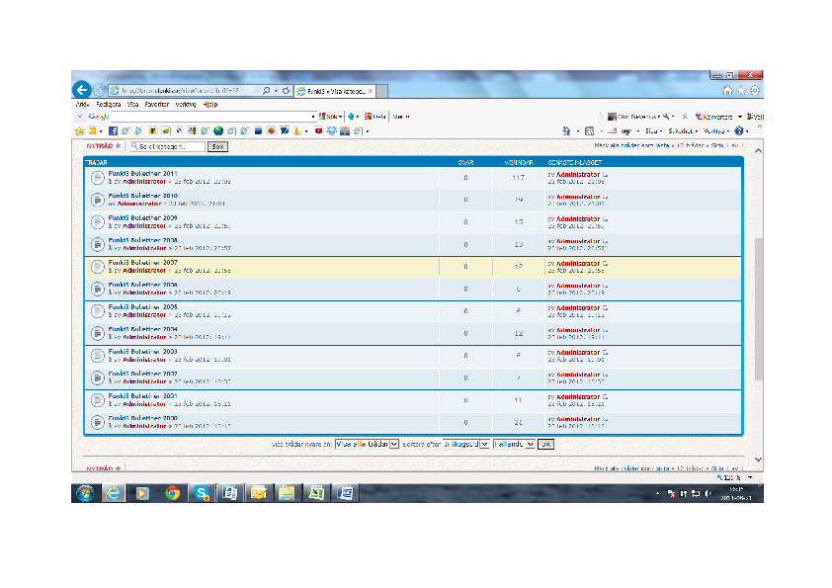Open the file explorer folder in taskbar
The image size is (832, 588).
(287, 493)
